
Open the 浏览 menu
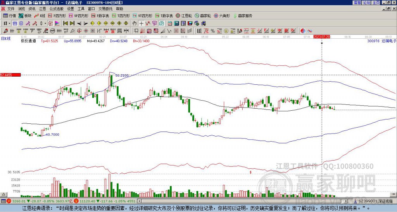22,9
